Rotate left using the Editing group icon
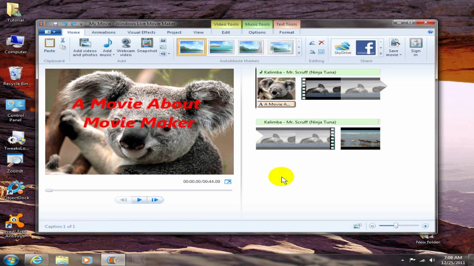Image resolution: width=474 pixels, height=266 pixels. coord(312,43)
